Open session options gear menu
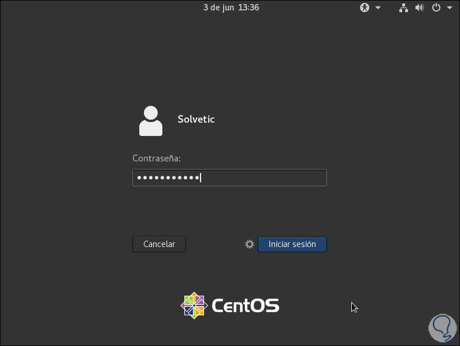 click(x=250, y=244)
